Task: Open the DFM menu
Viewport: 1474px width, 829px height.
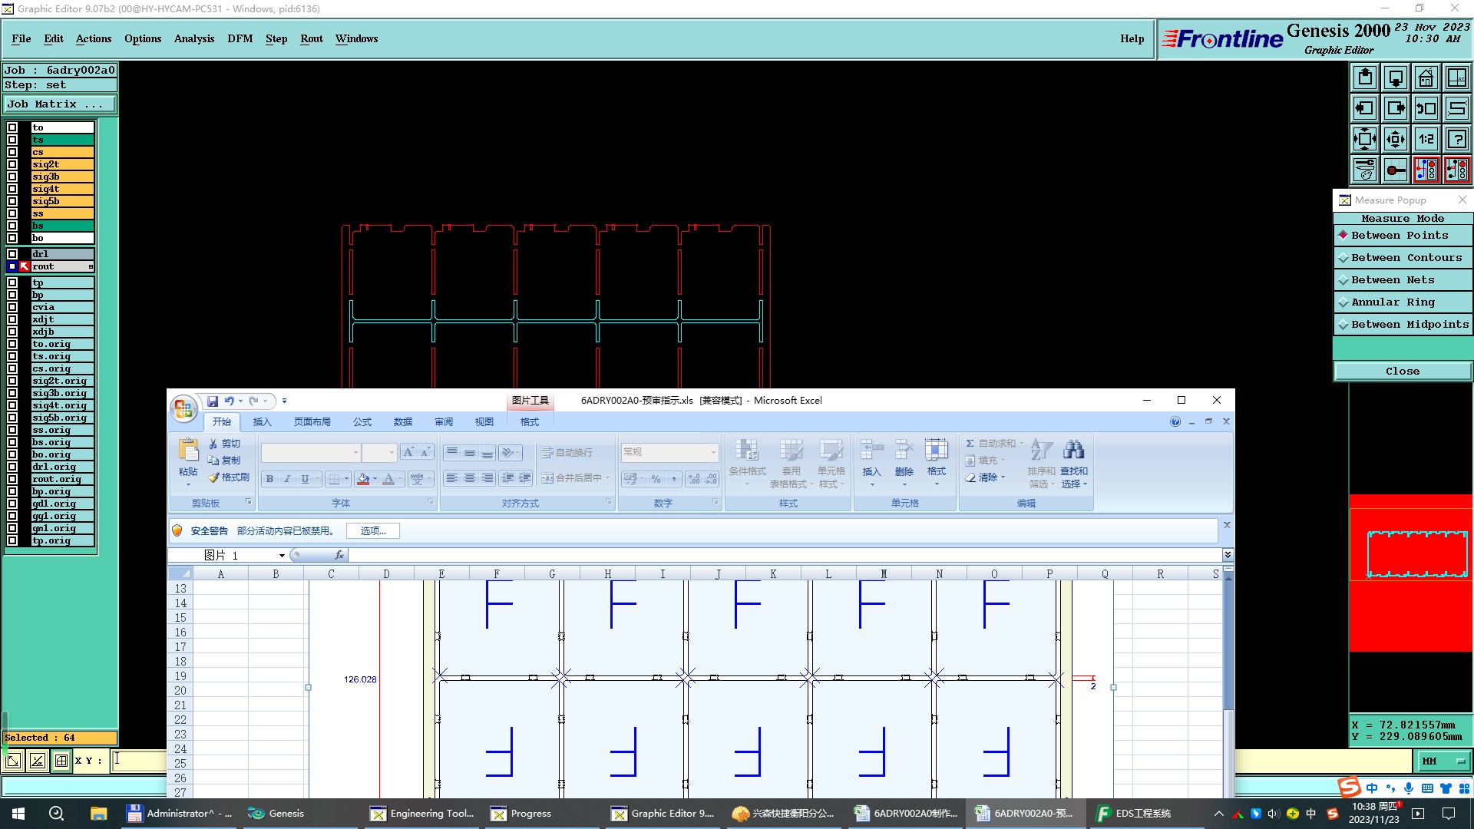Action: click(x=240, y=38)
